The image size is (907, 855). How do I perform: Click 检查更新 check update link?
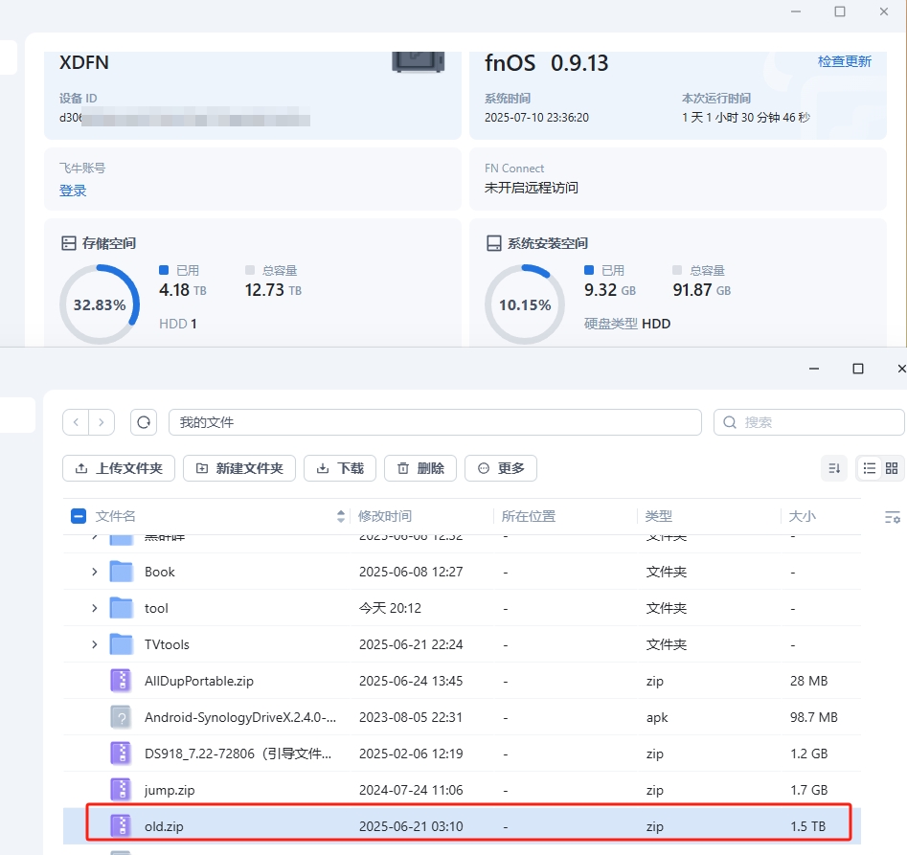point(845,61)
